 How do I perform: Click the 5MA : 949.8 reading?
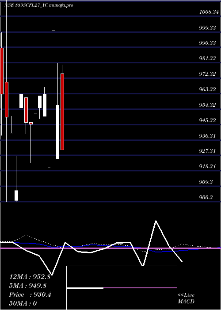28,286
